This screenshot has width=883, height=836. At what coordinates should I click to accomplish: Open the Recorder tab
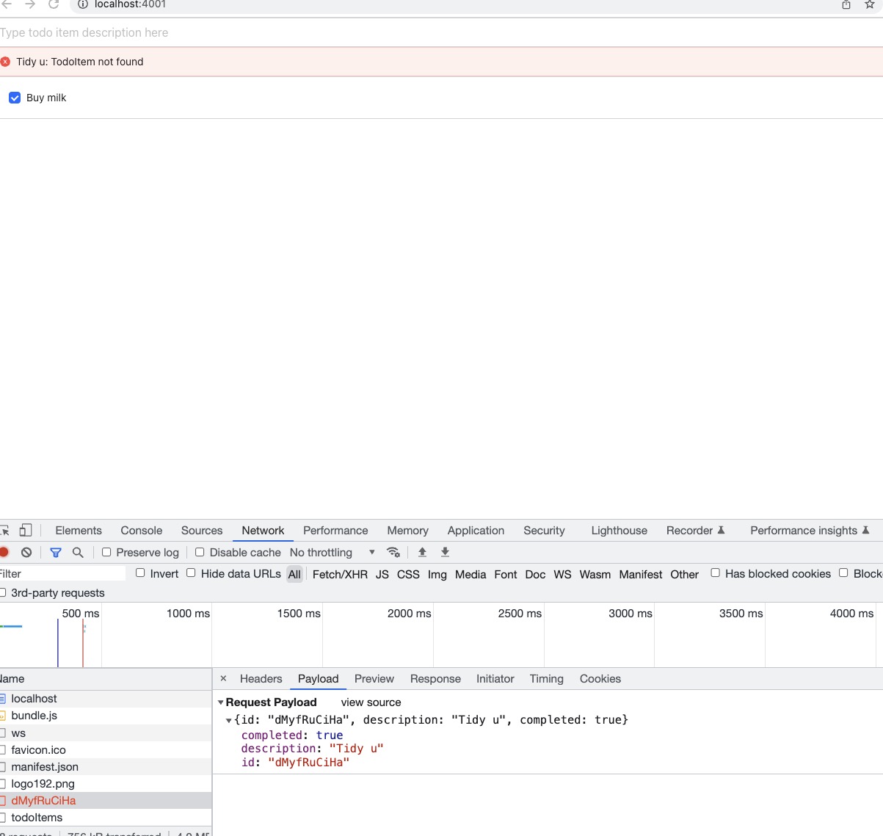[695, 530]
